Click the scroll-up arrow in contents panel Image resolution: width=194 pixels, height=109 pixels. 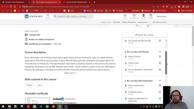click(x=166, y=41)
